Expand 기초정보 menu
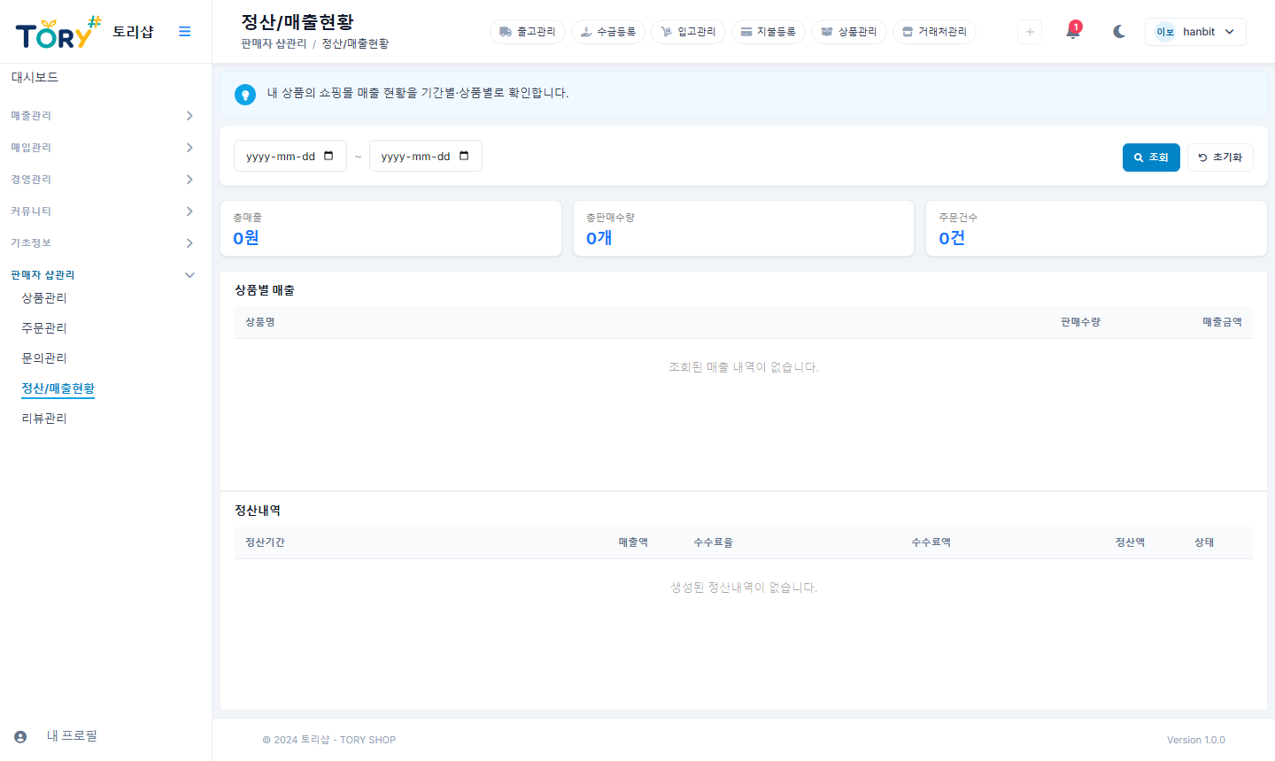The width and height of the screenshot is (1275, 761). click(103, 243)
